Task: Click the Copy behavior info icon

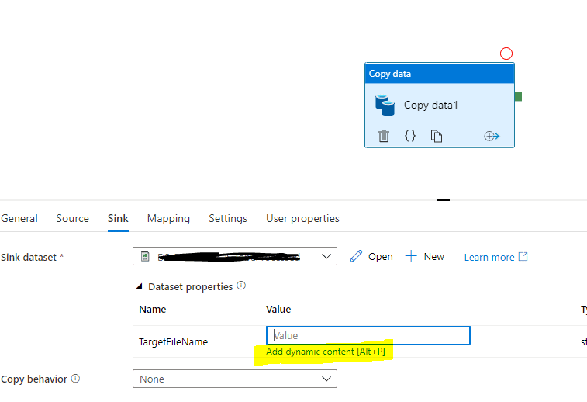Action: point(76,379)
